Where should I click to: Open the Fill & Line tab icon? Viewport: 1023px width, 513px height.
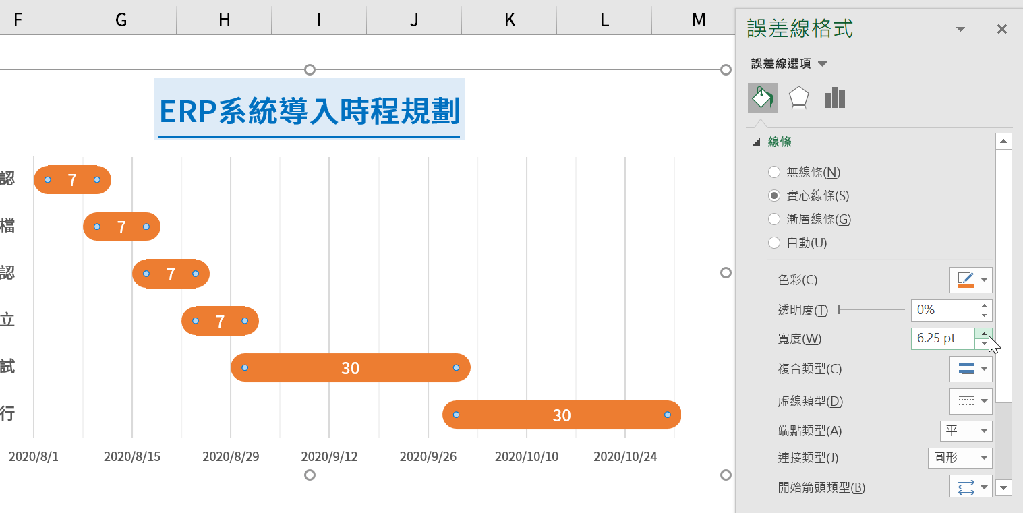(763, 98)
